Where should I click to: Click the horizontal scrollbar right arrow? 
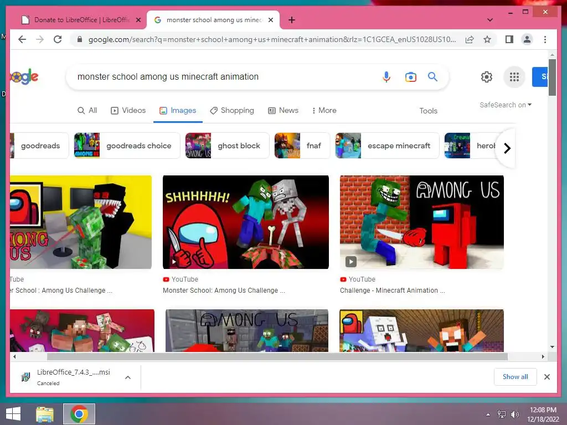543,357
